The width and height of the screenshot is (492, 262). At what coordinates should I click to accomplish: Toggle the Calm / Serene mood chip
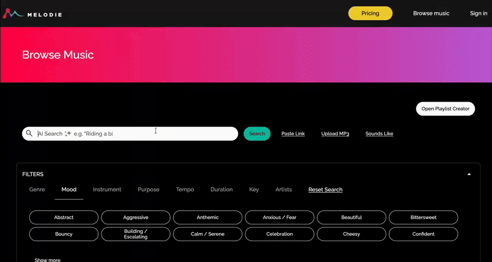207,234
